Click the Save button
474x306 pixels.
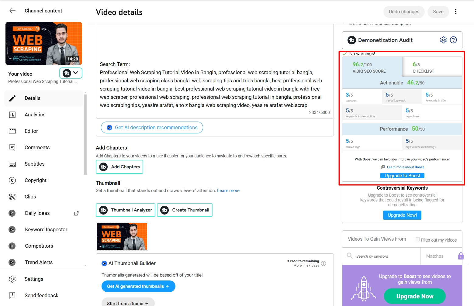pos(438,12)
